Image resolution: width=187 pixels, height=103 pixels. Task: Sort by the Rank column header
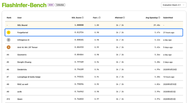pyautogui.click(x=9, y=18)
